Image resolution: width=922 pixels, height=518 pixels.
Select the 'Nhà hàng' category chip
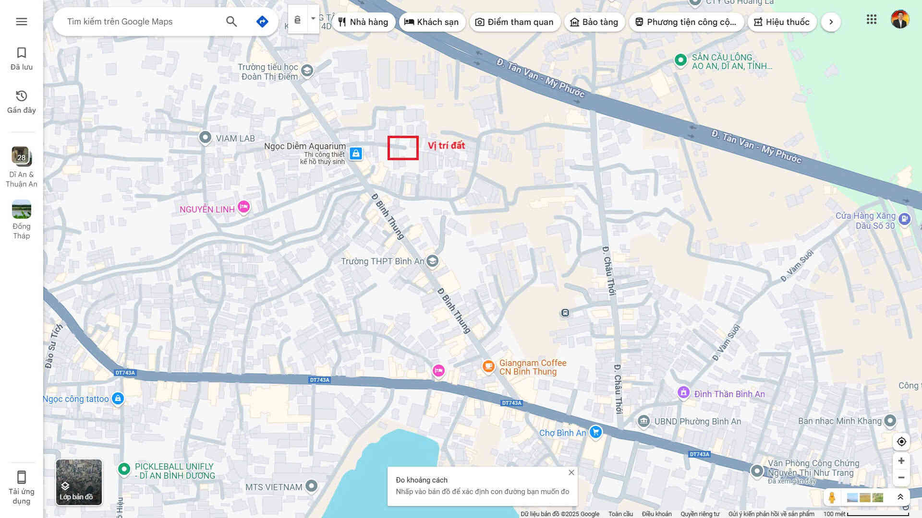click(x=363, y=22)
